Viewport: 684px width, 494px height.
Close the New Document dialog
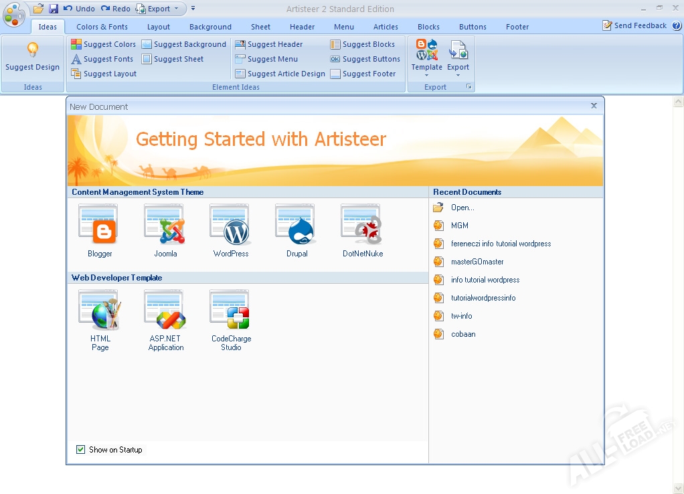[594, 106]
